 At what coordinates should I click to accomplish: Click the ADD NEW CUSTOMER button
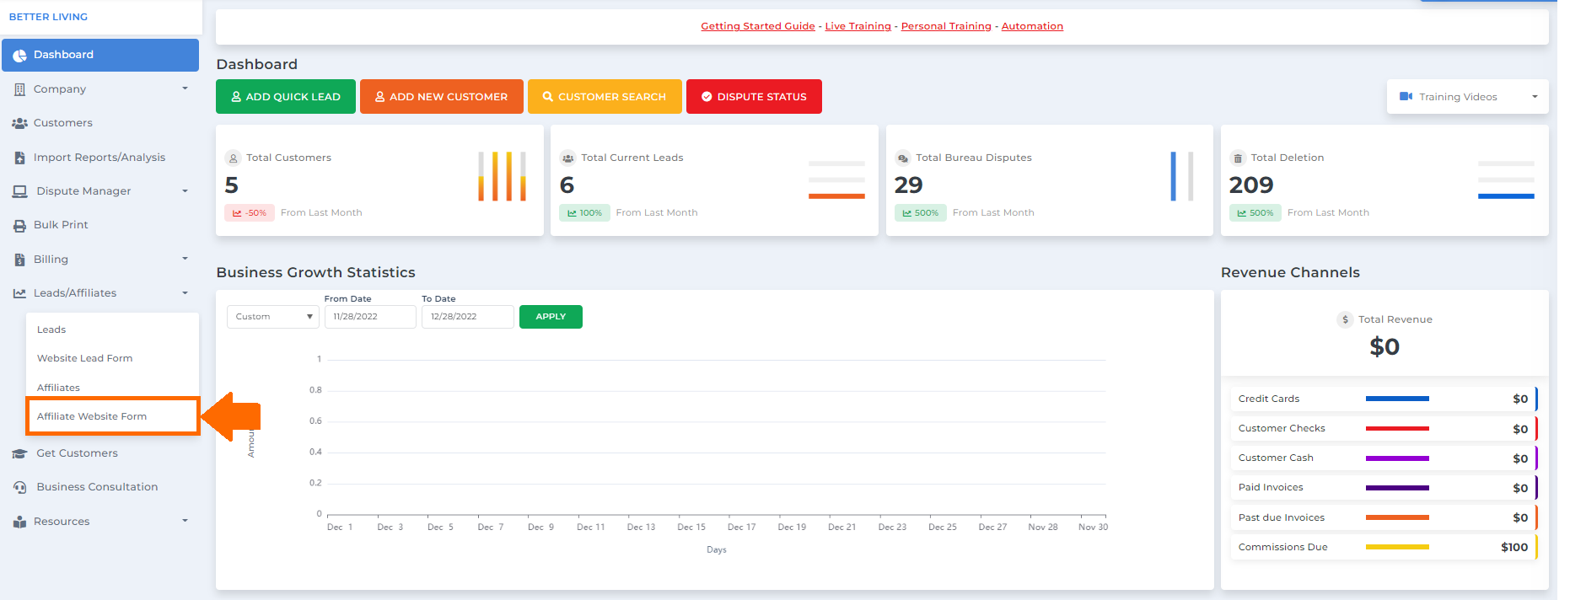(x=442, y=96)
